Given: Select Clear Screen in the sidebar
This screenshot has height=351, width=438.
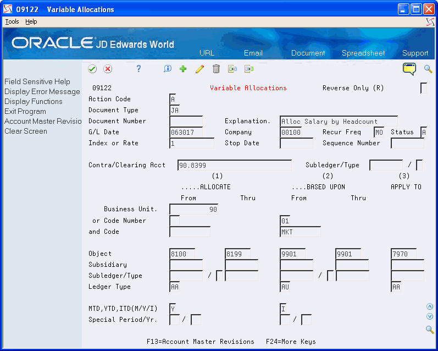Looking at the screenshot, I should point(26,131).
